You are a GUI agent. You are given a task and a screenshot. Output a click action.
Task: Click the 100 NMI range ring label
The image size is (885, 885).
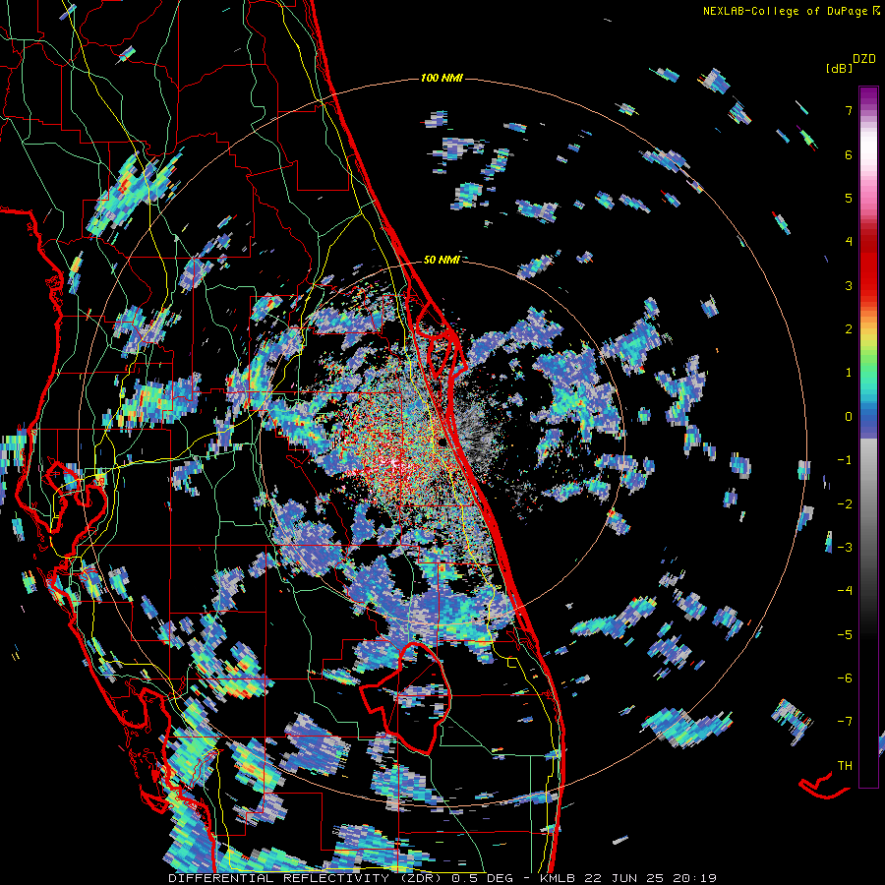click(442, 78)
